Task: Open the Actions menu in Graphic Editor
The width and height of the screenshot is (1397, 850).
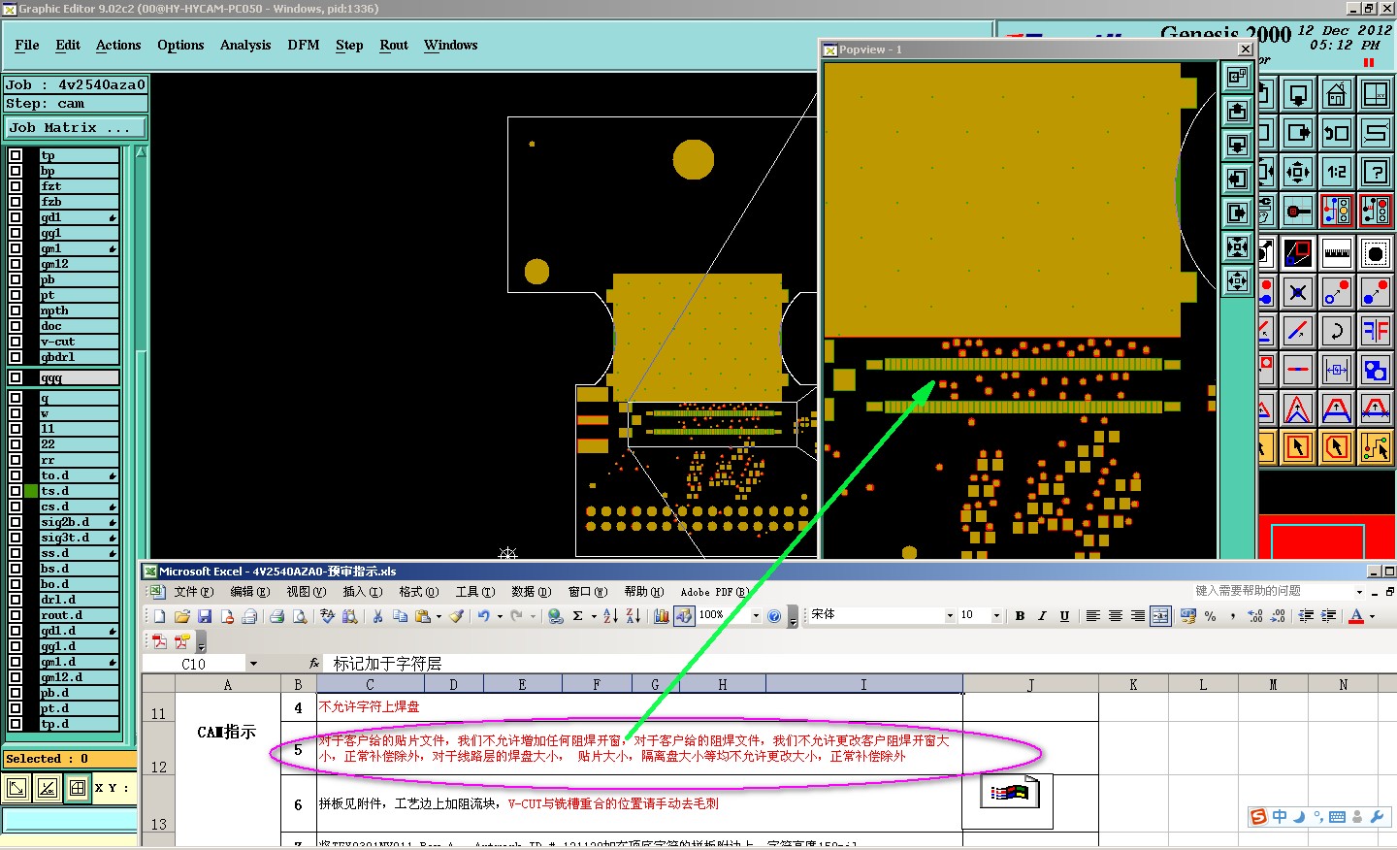Action: (118, 46)
